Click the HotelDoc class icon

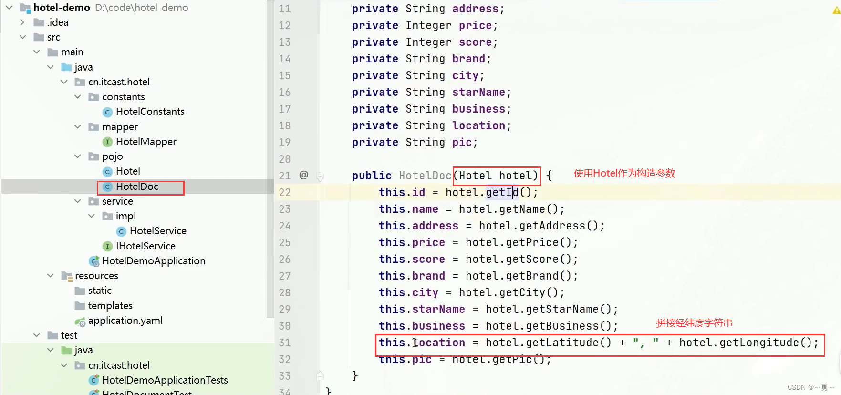[108, 187]
